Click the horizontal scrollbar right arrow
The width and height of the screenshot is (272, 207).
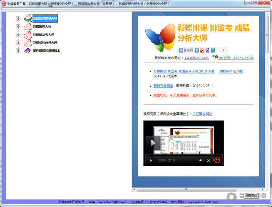click(263, 189)
